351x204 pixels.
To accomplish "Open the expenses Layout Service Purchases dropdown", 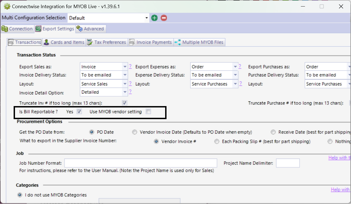I will 235,84.
